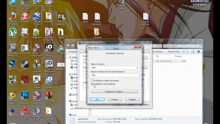Select the Adobe Photoshop desktop icon
Image resolution: width=220 pixels, height=124 pixels.
pos(25,98)
